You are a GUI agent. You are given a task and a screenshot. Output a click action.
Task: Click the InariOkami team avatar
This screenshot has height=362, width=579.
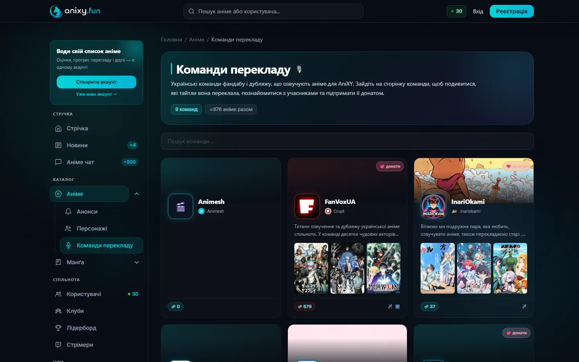pos(433,206)
